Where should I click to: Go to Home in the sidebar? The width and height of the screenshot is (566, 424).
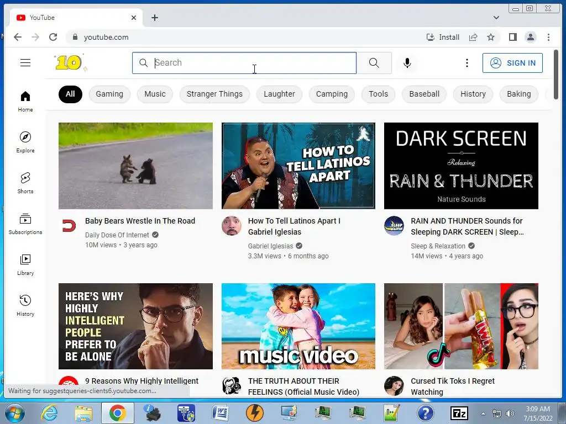click(25, 102)
